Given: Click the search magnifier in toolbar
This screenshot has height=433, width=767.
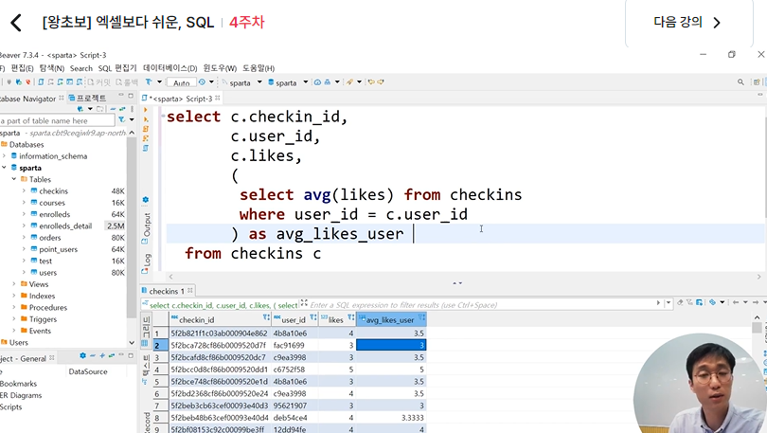Looking at the screenshot, I should 740,82.
